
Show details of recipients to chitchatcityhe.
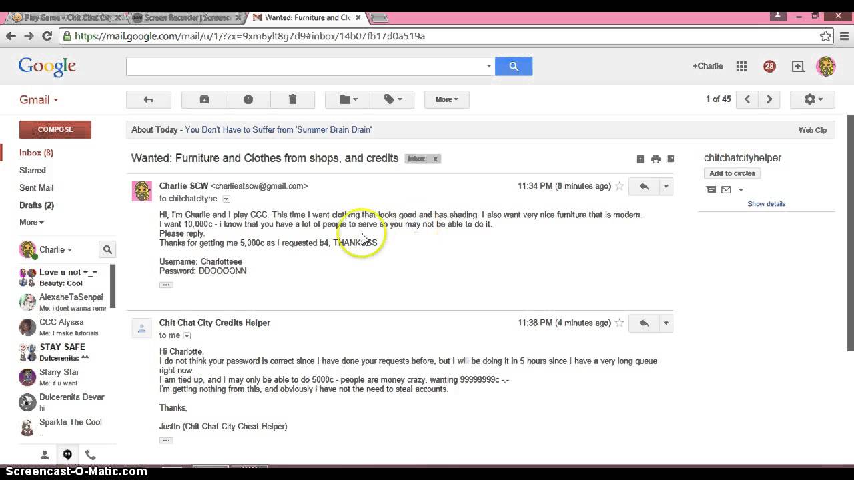tap(226, 199)
